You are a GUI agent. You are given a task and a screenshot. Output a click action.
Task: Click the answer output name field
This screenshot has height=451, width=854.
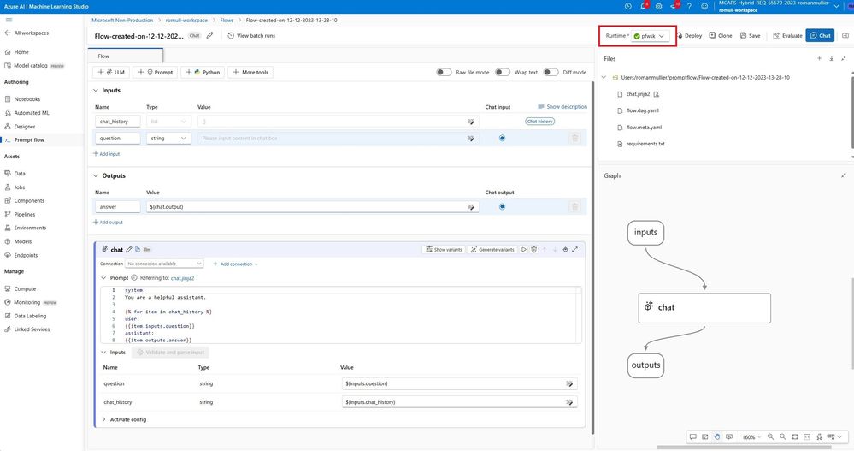click(x=118, y=207)
